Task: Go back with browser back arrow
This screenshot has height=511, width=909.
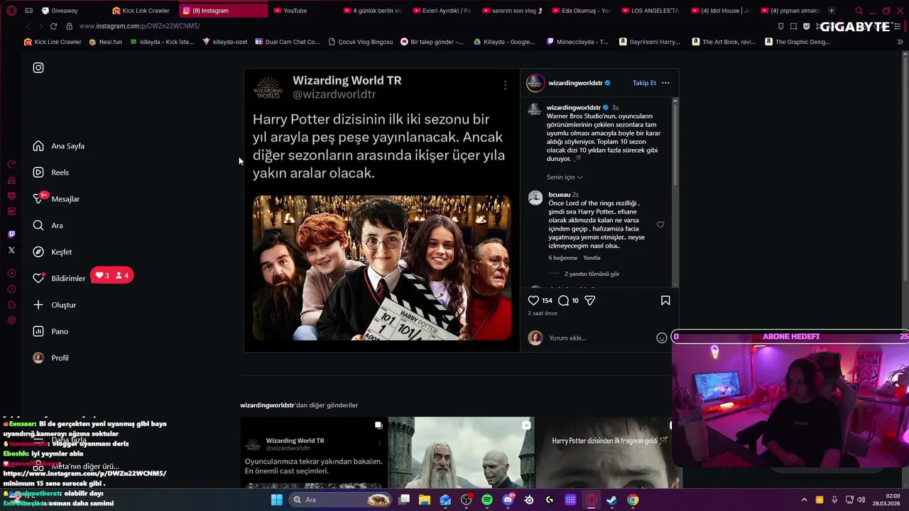Action: (28, 26)
